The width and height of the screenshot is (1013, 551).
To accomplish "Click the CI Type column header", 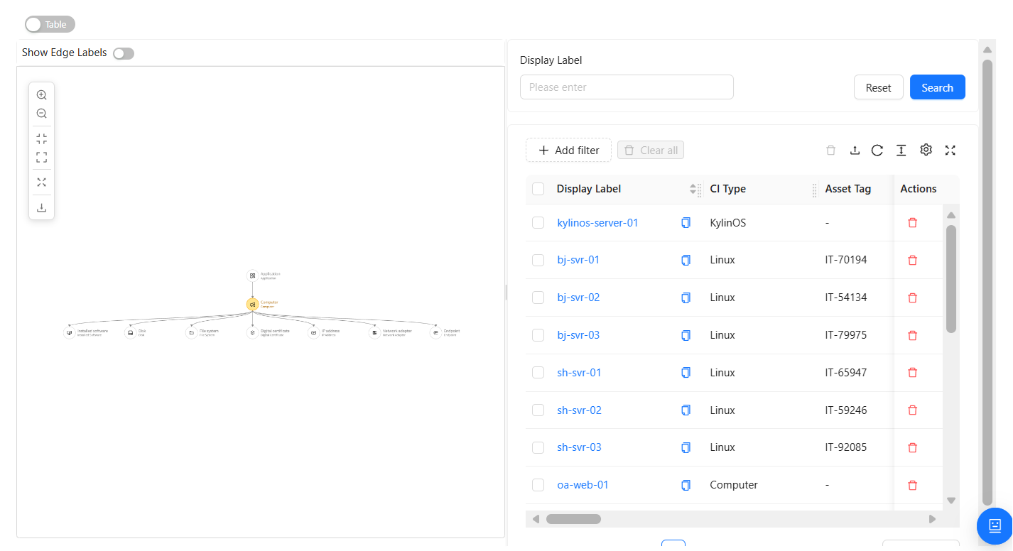I will (727, 189).
